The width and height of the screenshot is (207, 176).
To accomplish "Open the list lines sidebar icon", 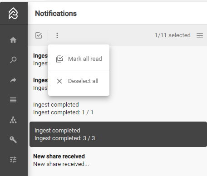I will (x=13, y=100).
